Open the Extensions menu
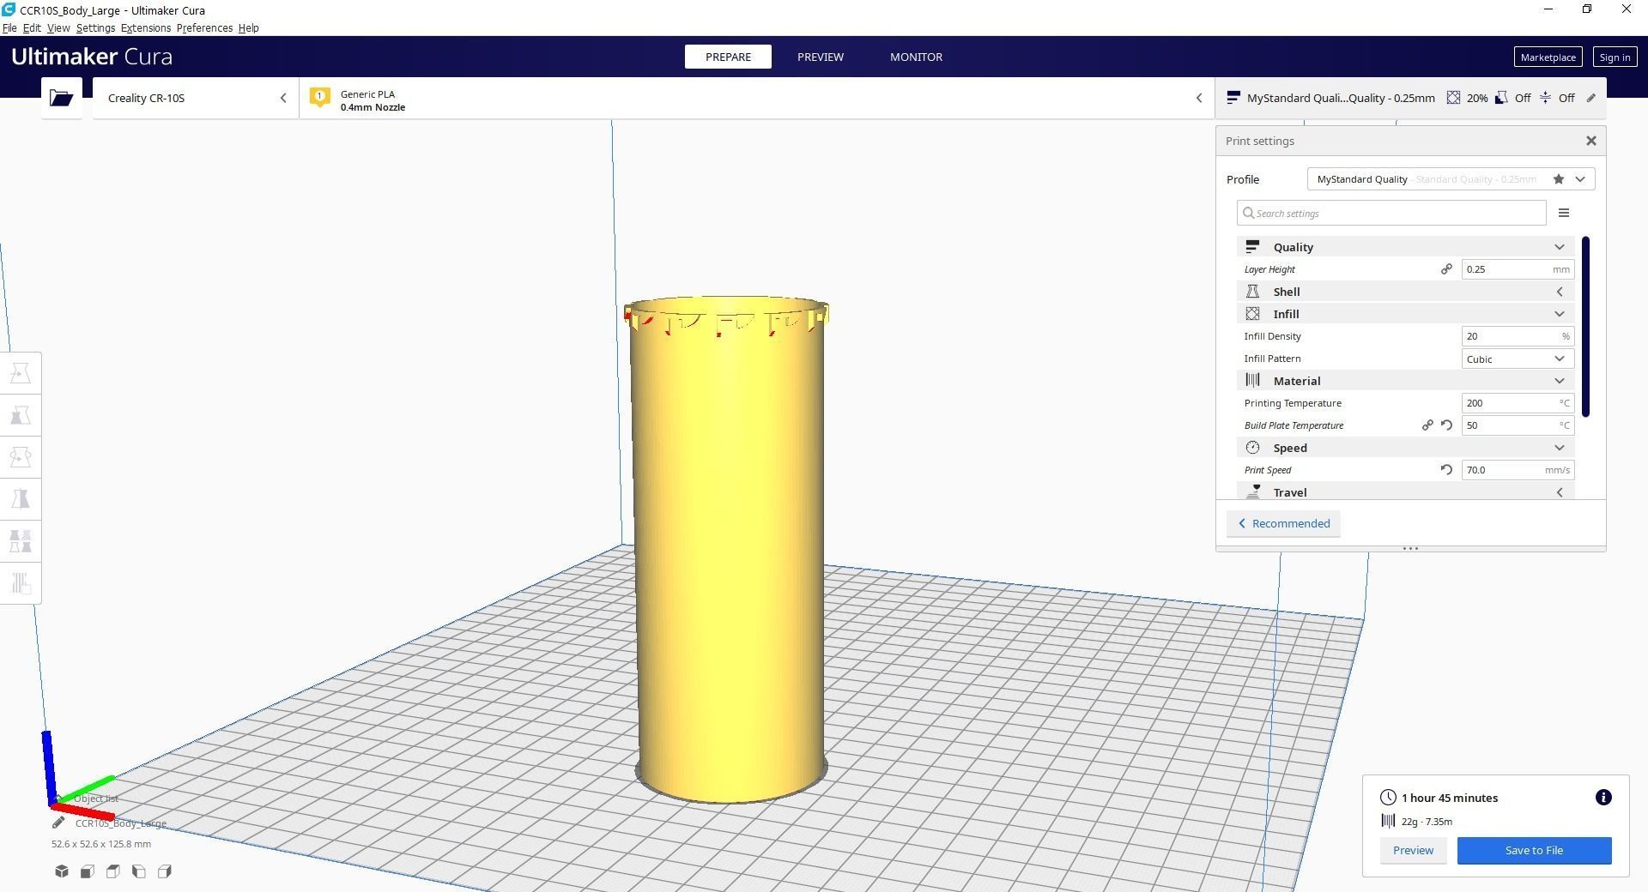 pos(146,28)
